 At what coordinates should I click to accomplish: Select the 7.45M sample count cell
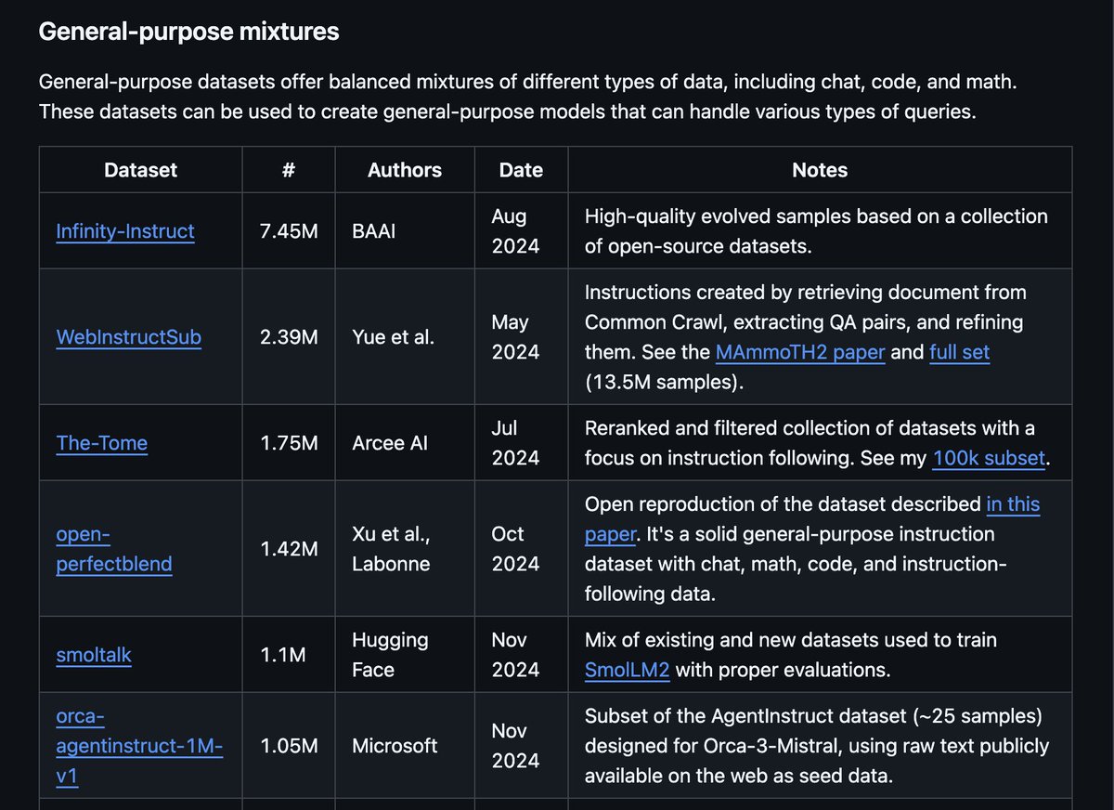[x=289, y=231]
